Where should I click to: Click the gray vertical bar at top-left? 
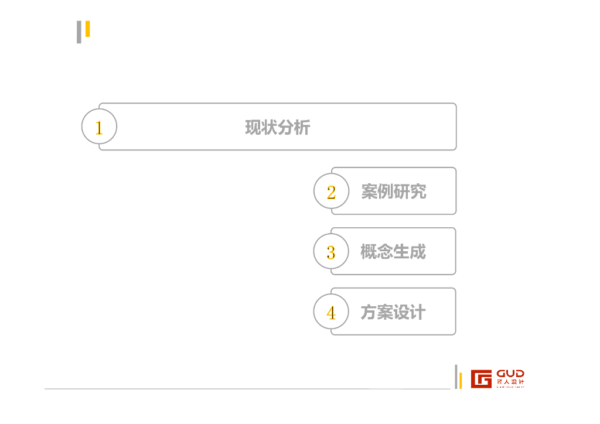tap(79, 32)
